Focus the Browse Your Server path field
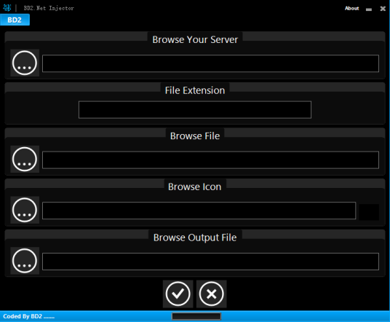Screen dimensions: 390x322 coord(210,63)
